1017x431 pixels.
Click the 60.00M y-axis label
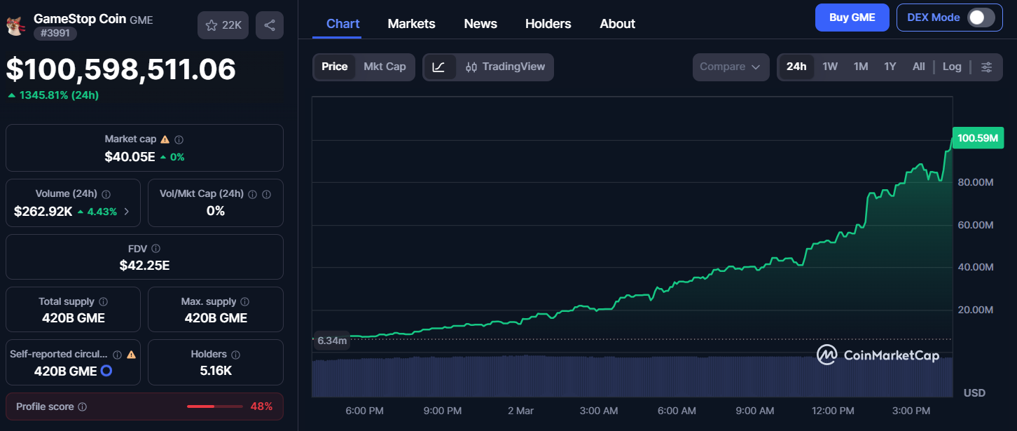[x=976, y=225]
